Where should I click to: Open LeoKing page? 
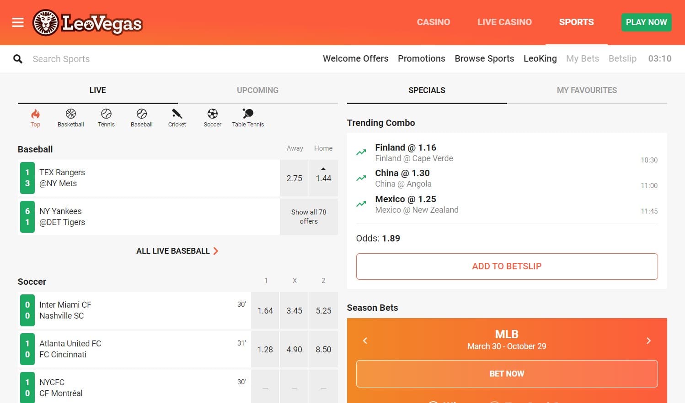540,58
